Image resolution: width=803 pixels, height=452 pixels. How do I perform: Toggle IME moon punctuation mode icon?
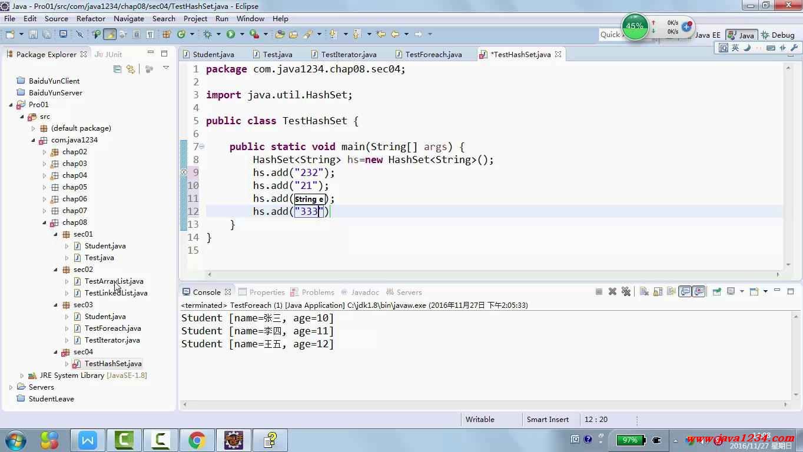pyautogui.click(x=747, y=48)
